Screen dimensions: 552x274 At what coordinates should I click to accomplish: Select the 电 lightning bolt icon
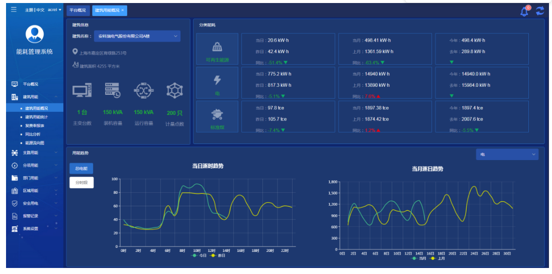(217, 80)
